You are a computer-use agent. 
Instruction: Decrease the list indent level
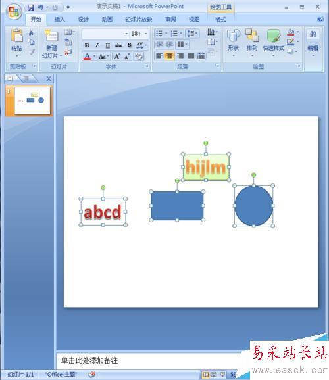tap(159, 45)
